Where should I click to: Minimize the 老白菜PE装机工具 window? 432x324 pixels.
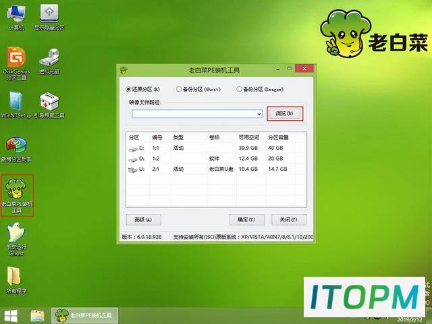coord(278,69)
